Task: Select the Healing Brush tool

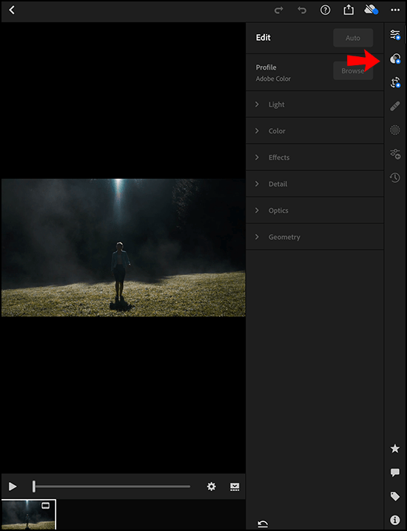Action: (x=395, y=107)
